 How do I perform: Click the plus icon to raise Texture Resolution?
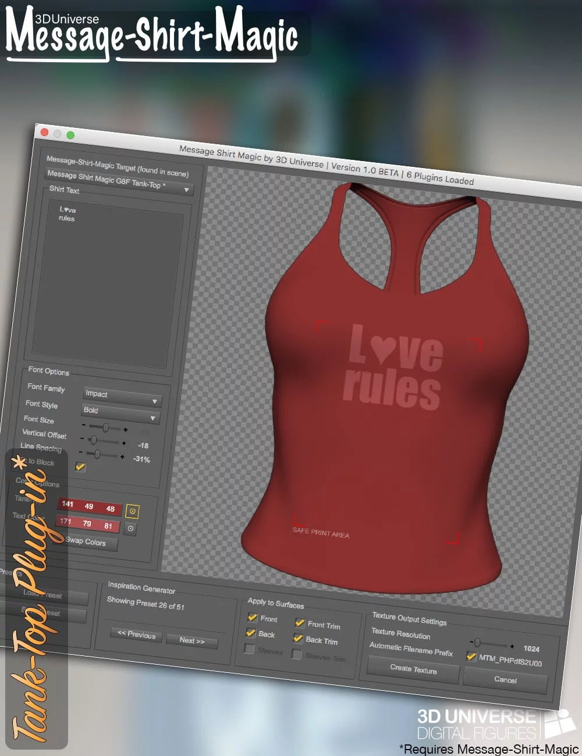513,646
